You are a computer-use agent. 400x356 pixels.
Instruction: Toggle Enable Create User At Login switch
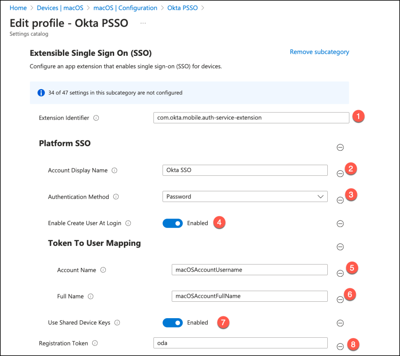[173, 223]
